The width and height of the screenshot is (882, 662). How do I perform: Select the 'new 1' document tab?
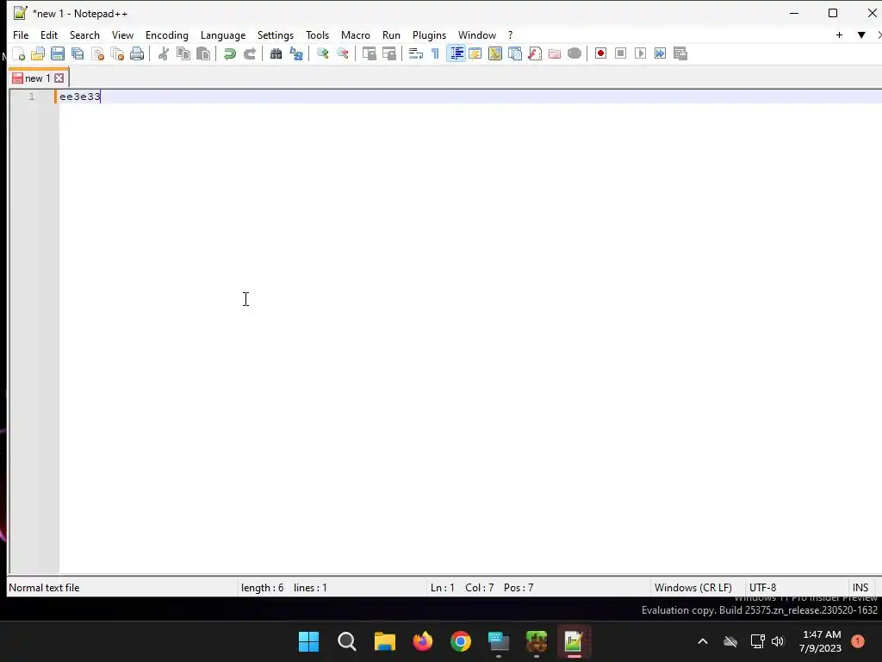[37, 78]
